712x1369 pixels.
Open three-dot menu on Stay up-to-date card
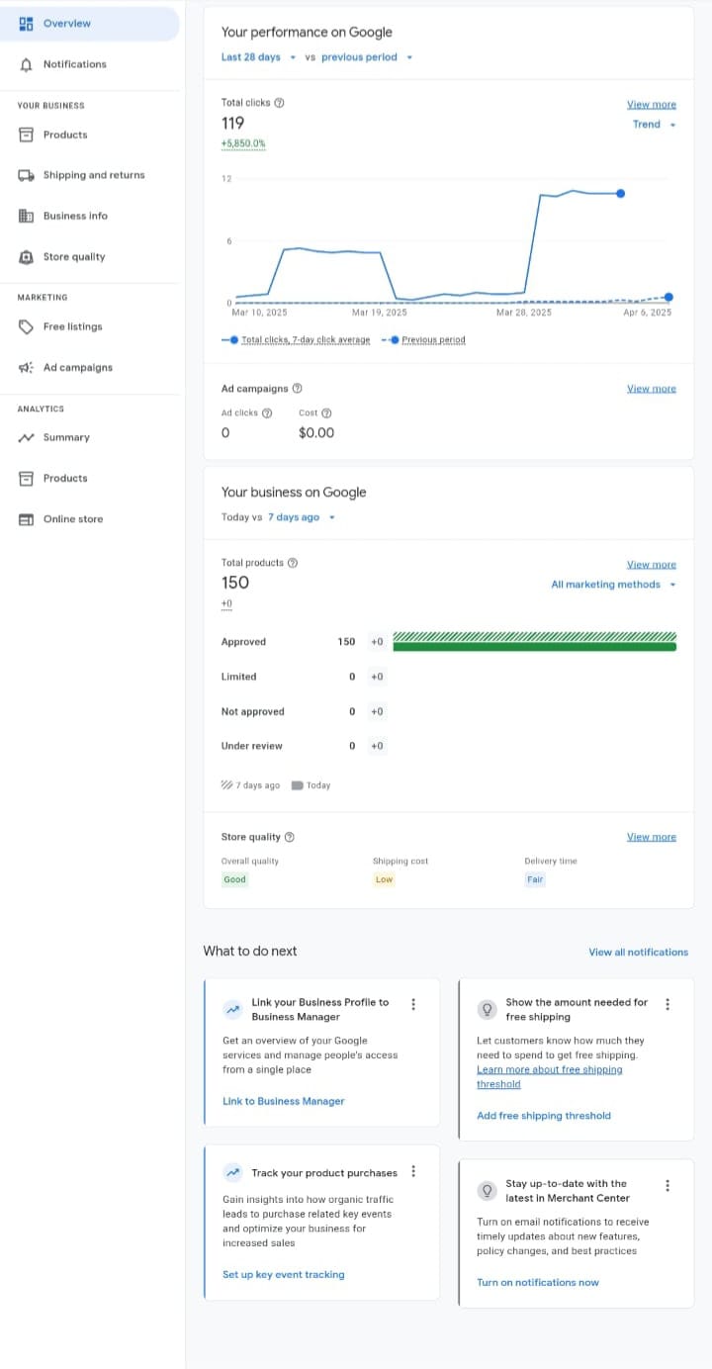(667, 1185)
